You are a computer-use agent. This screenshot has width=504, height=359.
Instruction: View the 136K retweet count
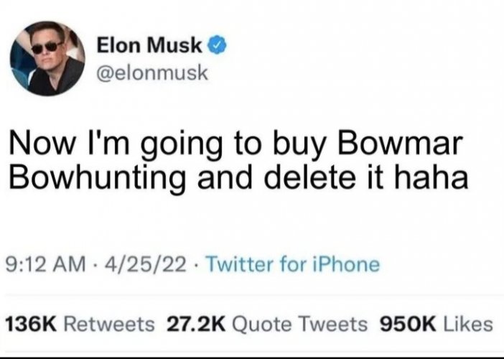(32, 325)
